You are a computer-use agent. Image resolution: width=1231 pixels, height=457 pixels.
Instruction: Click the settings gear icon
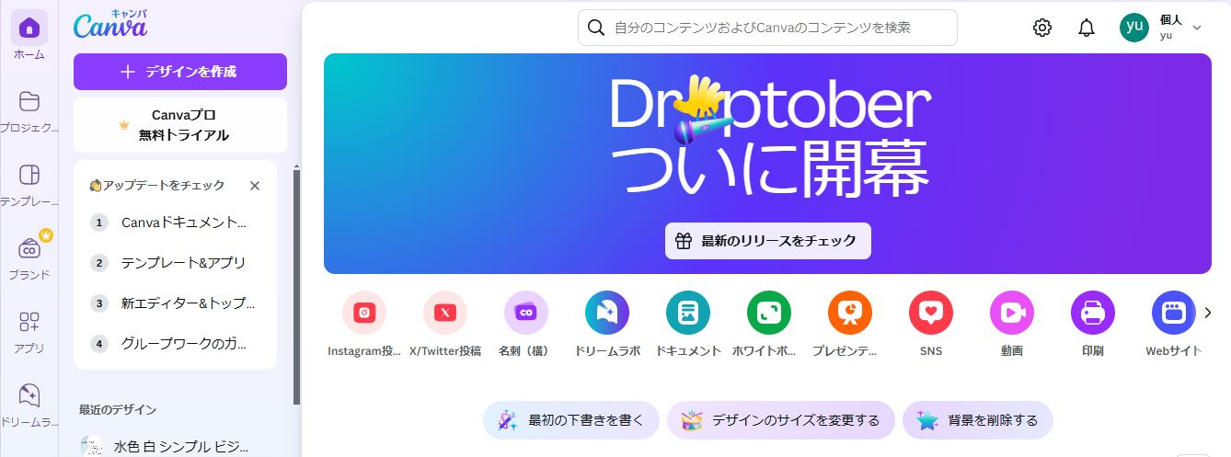[1042, 28]
